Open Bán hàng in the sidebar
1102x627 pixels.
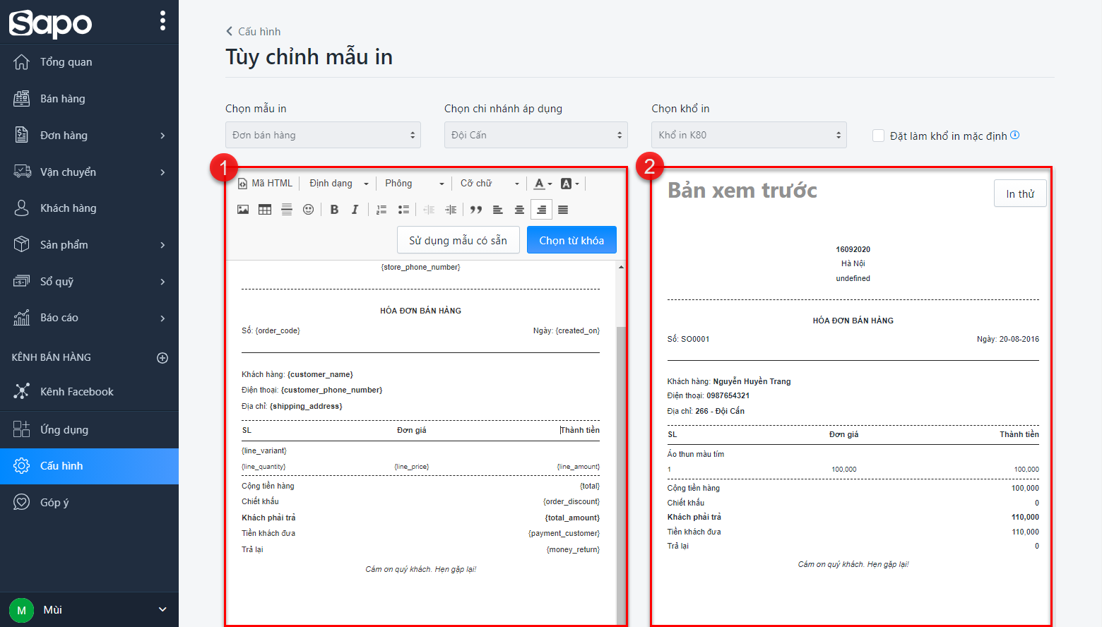click(x=89, y=99)
